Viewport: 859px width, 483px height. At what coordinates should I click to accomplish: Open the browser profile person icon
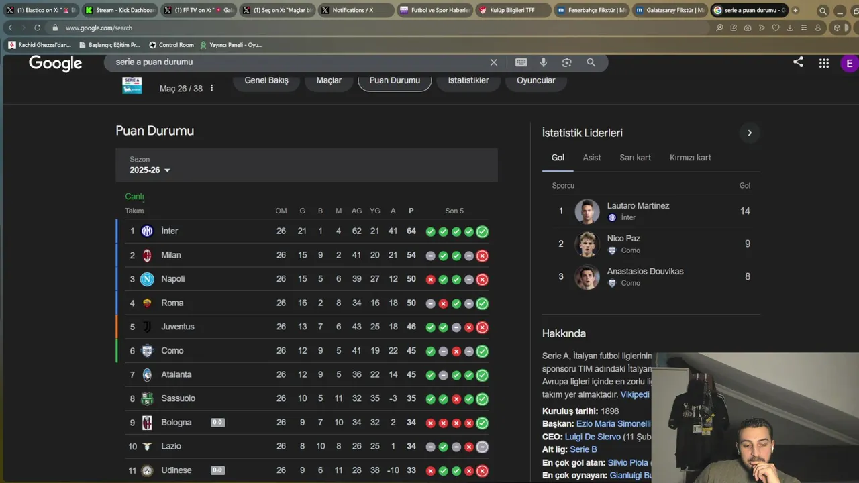(818, 28)
